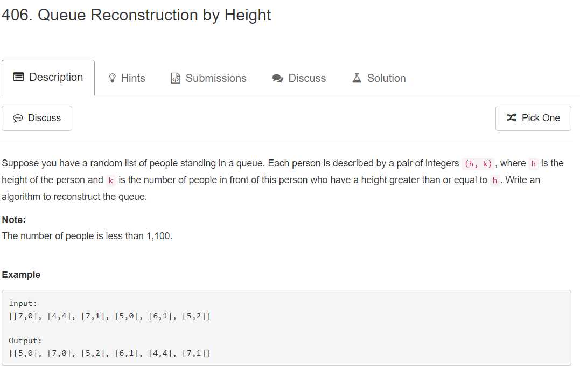
Task: Click the Discuss button below tabs
Action: tap(37, 118)
